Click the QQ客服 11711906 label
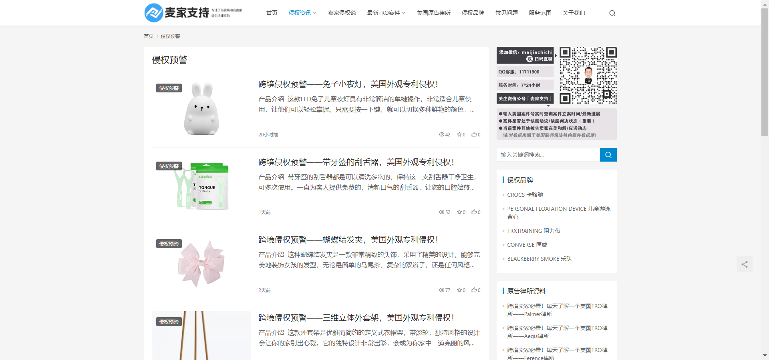769x360 pixels. (525, 72)
